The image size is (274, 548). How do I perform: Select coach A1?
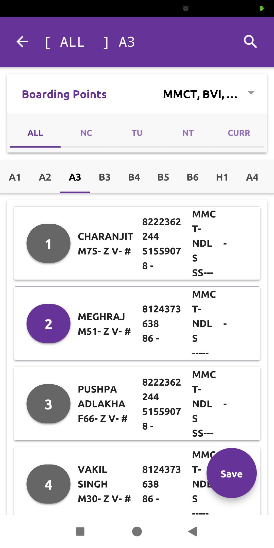(15, 177)
